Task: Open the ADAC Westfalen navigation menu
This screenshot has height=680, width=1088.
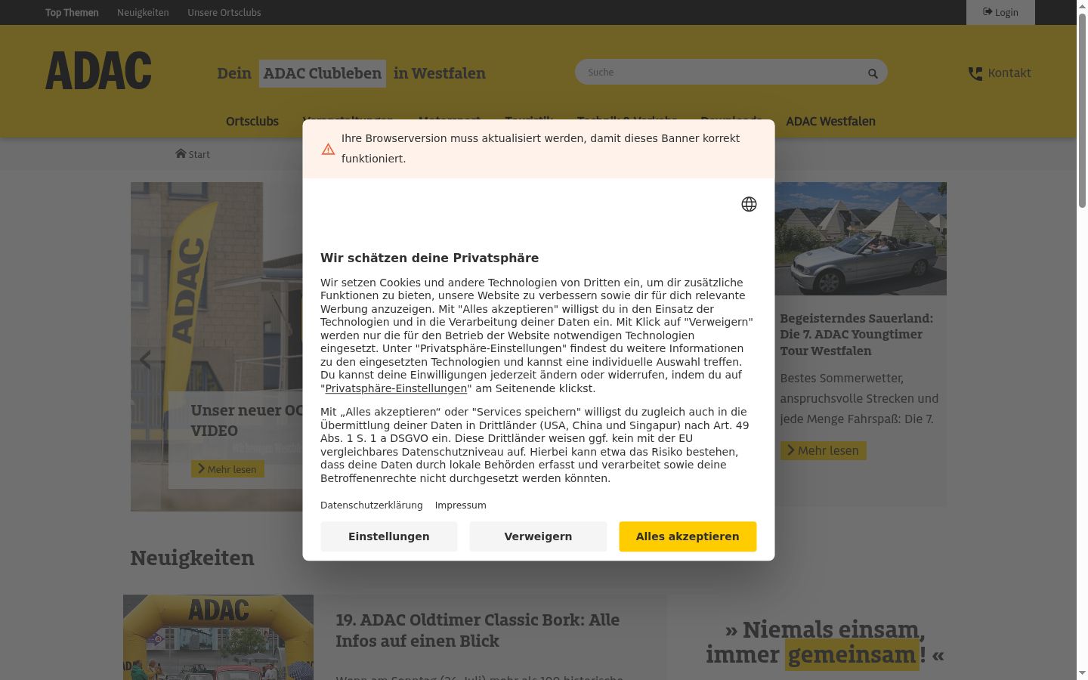Action: coord(830,121)
